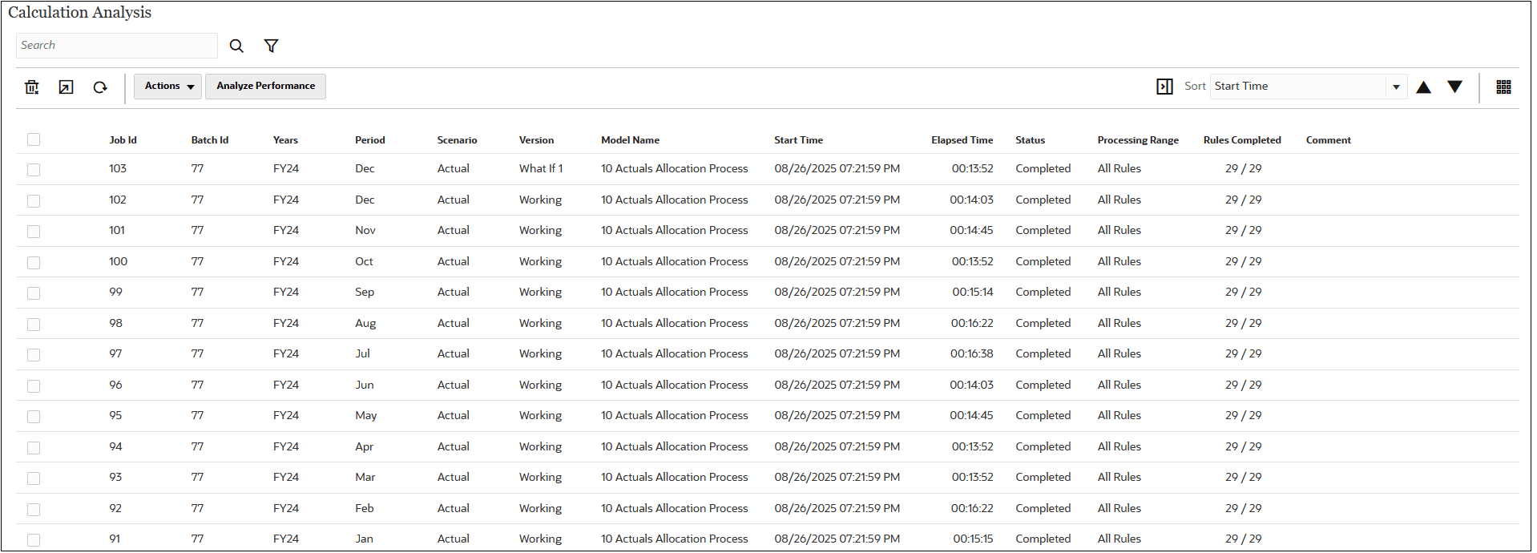The width and height of the screenshot is (1537, 553).
Task: Click the Processing Range column header
Action: 1138,140
